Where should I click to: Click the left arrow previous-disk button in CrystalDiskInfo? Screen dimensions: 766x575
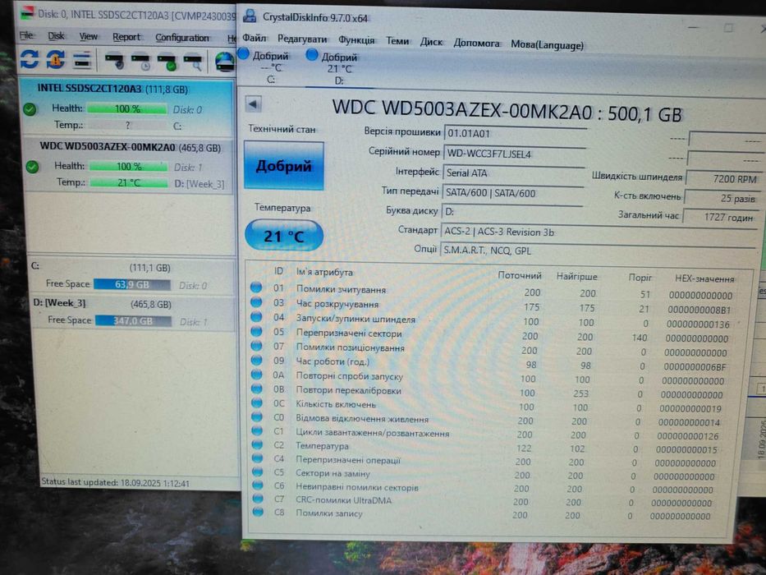coord(253,103)
